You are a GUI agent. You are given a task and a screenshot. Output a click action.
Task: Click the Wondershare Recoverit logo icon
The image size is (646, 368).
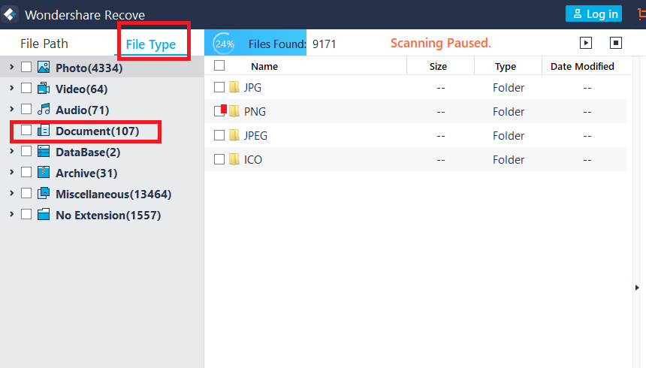click(9, 14)
